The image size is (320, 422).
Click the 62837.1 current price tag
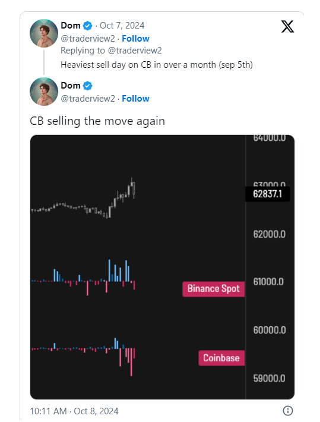pos(268,194)
